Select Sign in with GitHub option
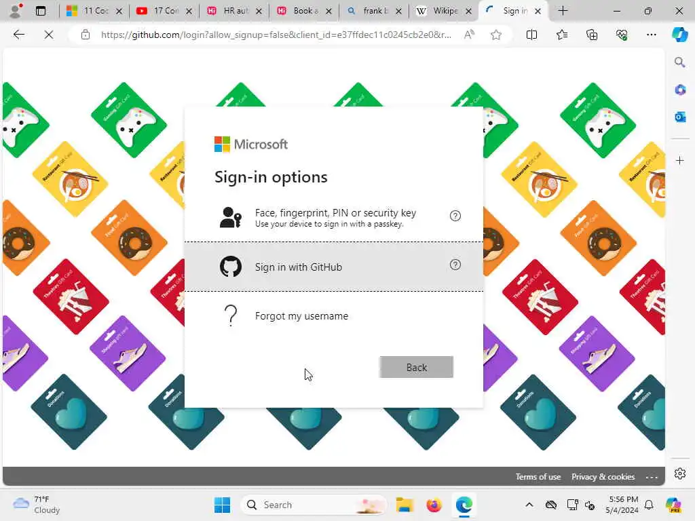Image resolution: width=695 pixels, height=521 pixels. coord(334,267)
